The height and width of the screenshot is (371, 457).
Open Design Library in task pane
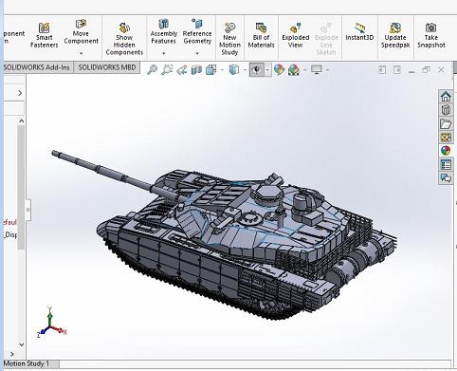coord(446,110)
